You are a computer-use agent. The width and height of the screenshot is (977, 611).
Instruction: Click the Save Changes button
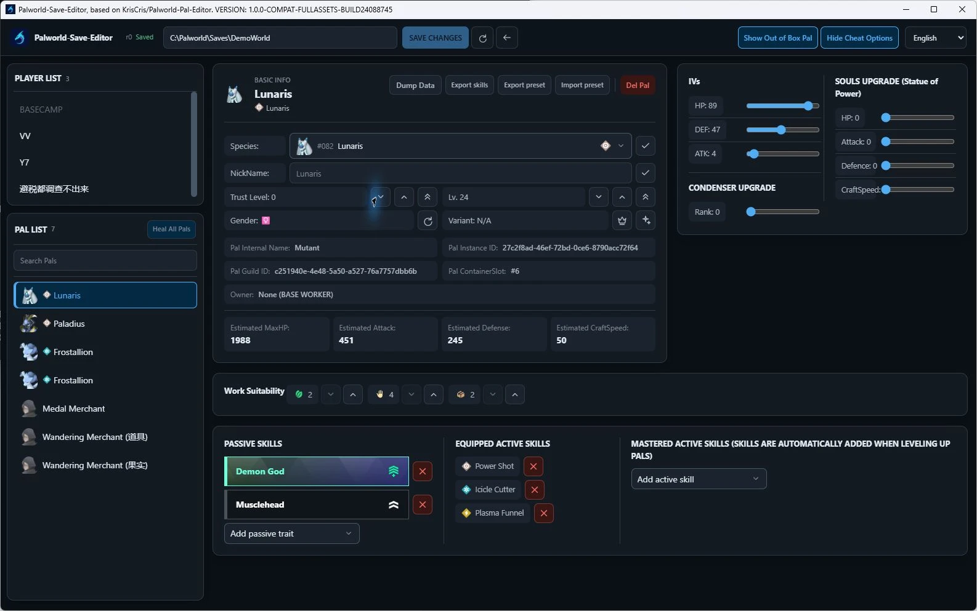point(435,38)
